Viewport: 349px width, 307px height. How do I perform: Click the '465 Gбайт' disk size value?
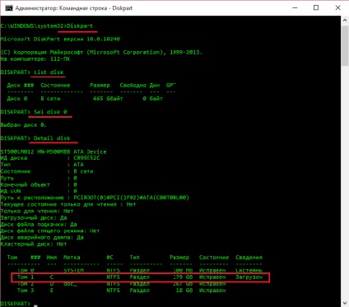point(108,98)
